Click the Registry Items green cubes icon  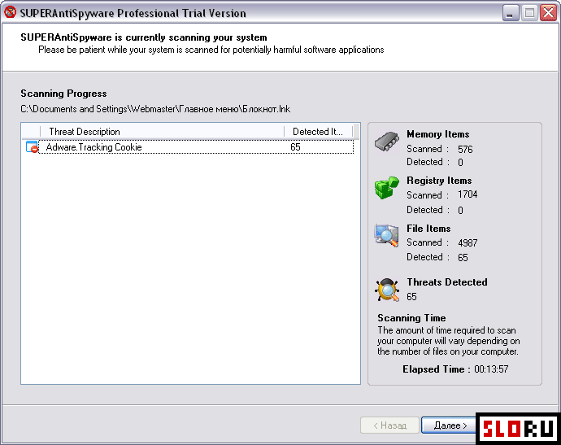point(387,188)
